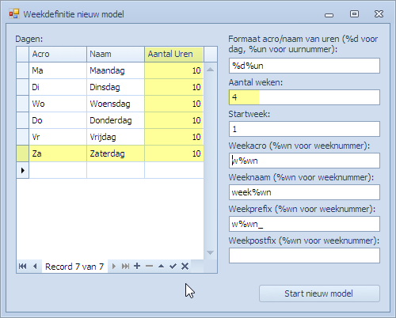This screenshot has width=396, height=318.
Task: Select the Zaterdag row name cell
Action: pos(116,153)
